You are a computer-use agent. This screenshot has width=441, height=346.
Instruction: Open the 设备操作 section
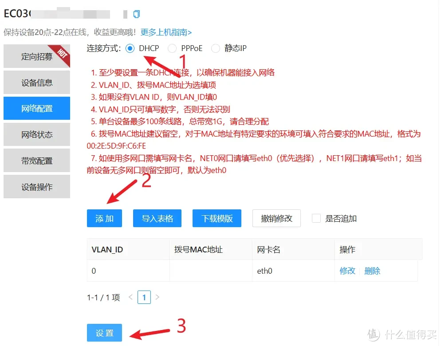(x=36, y=186)
